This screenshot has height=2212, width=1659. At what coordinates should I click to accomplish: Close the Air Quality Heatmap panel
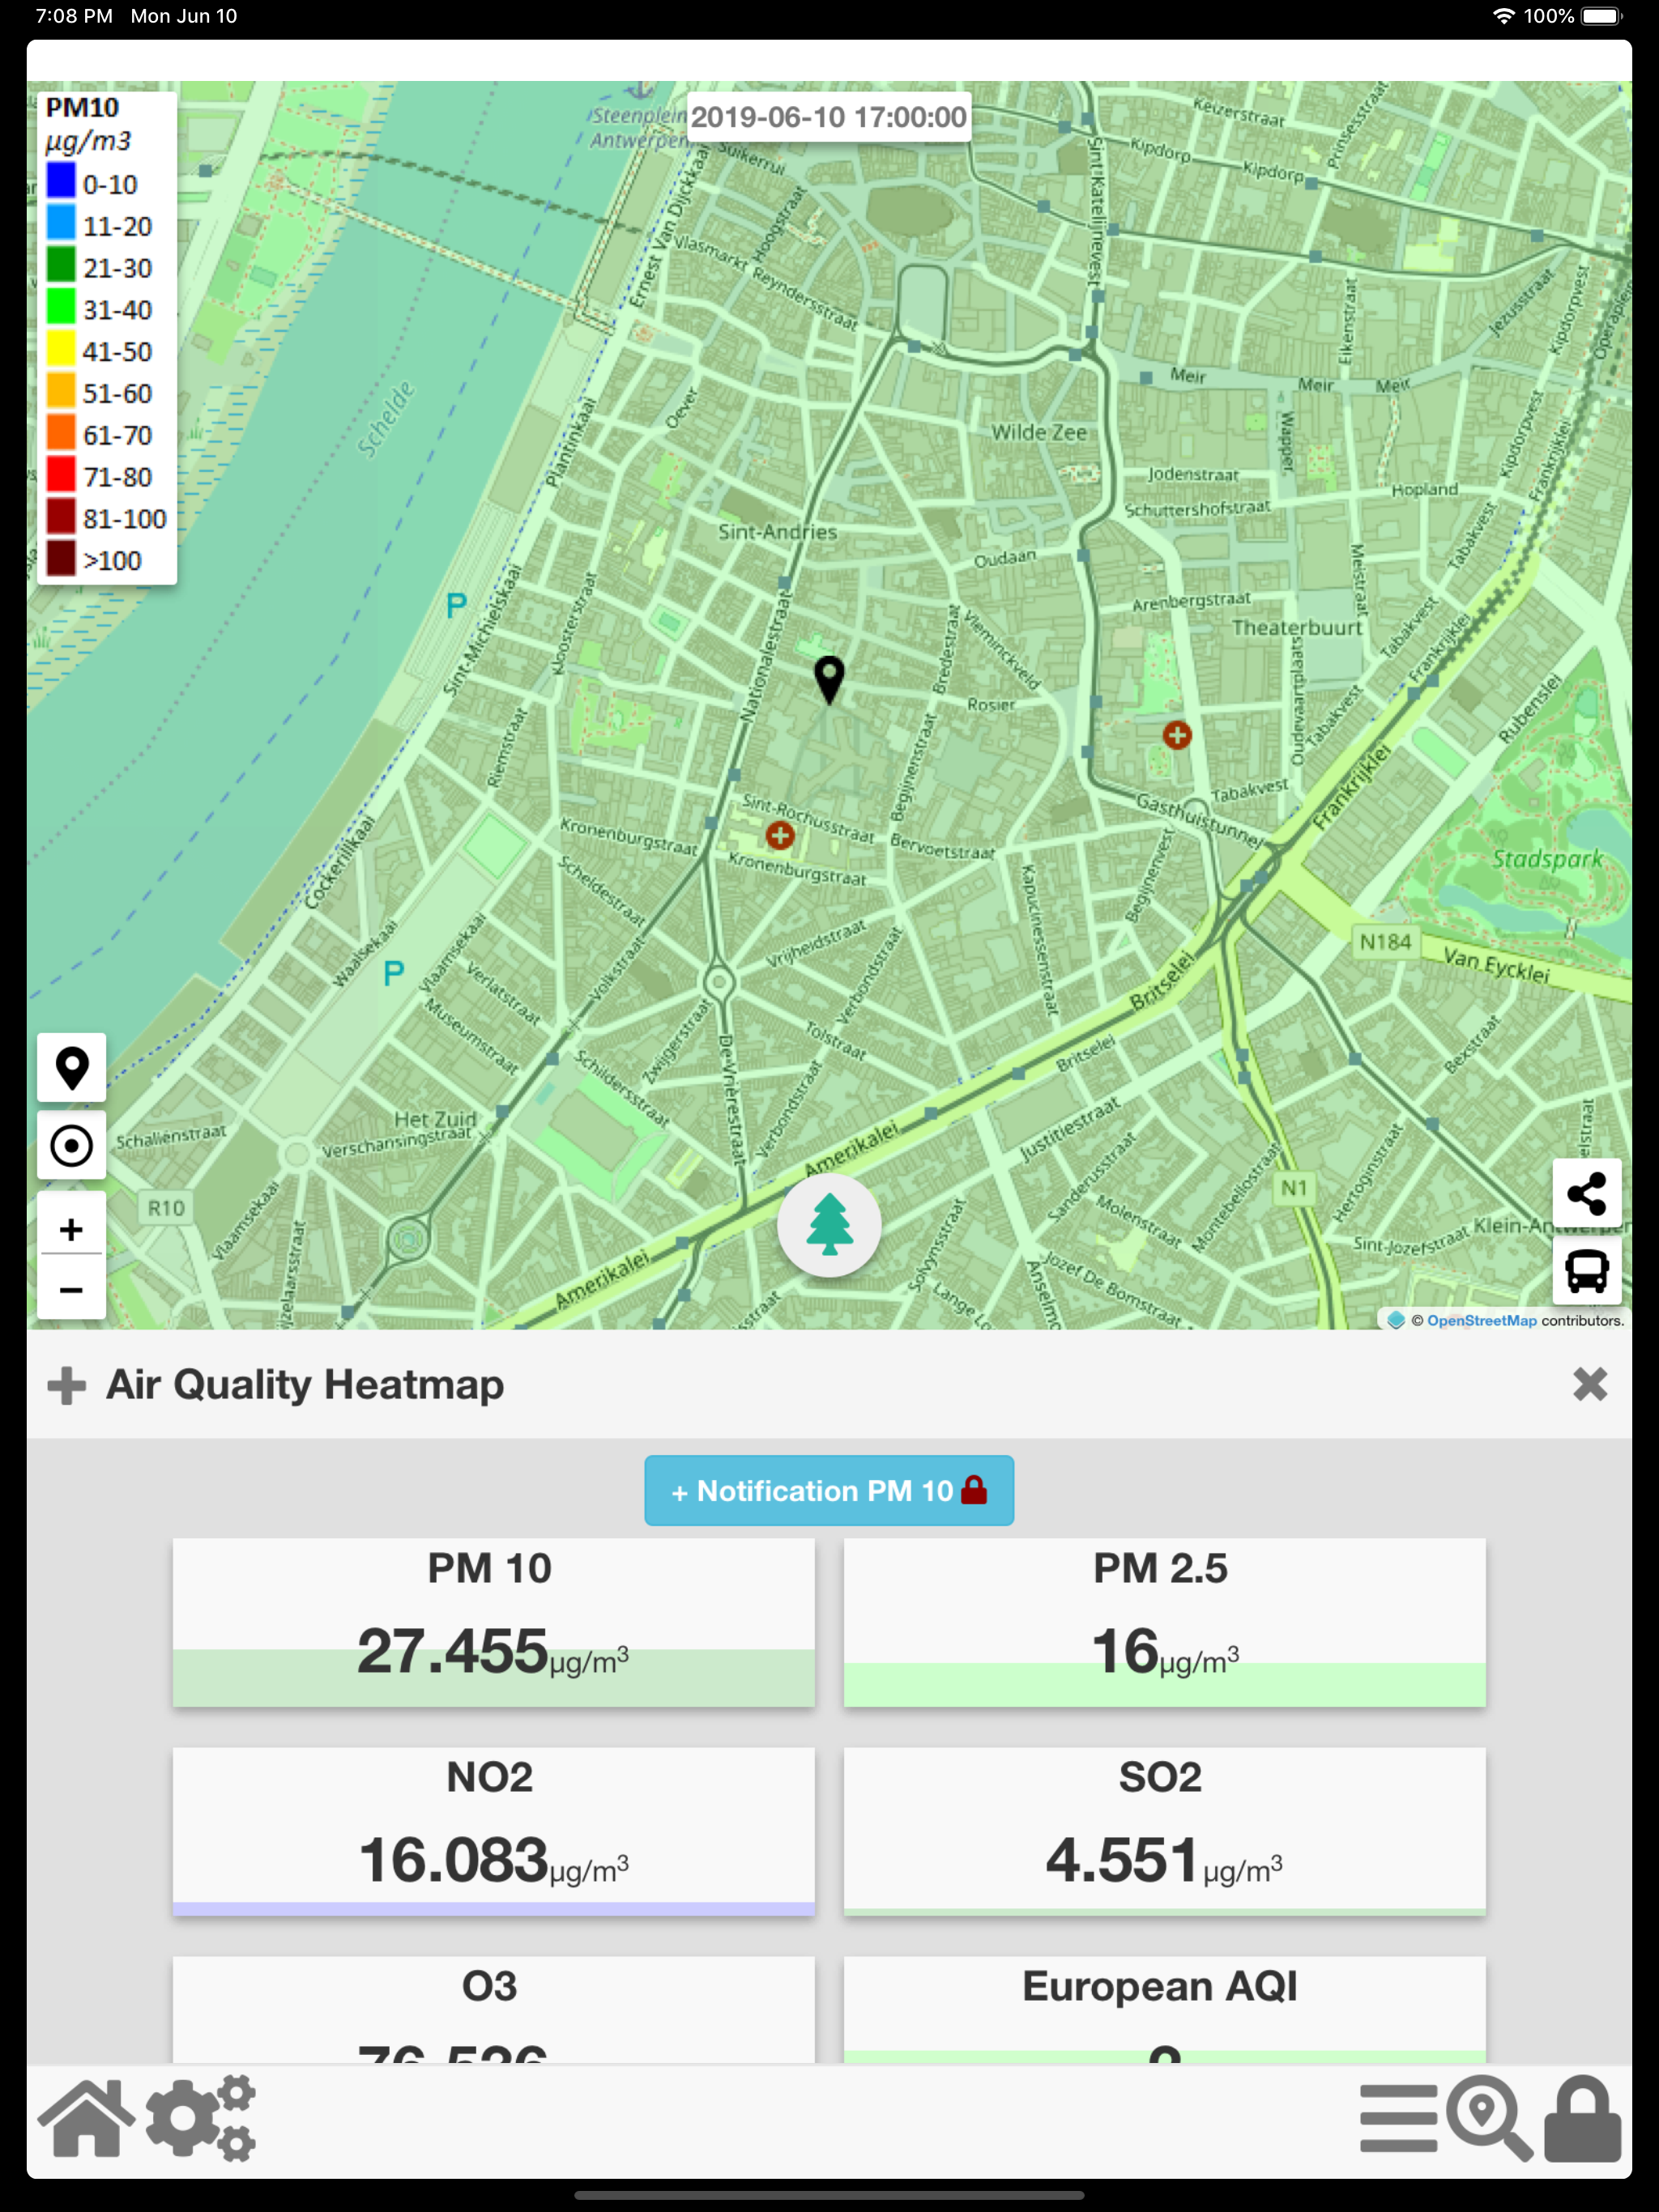[x=1589, y=1385]
